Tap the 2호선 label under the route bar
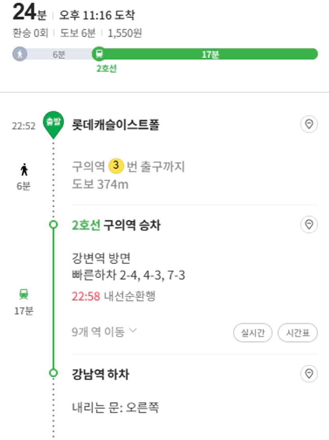Screen dimensions: 329x440 click(x=107, y=68)
